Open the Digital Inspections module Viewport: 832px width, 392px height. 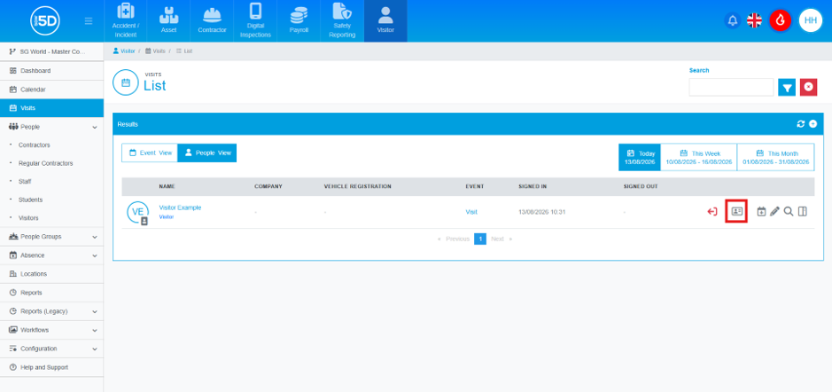pos(255,20)
